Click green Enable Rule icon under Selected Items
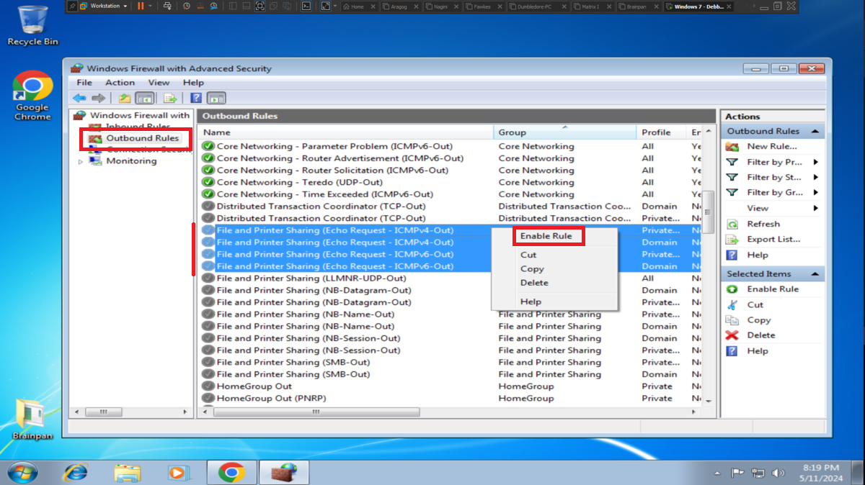Image resolution: width=865 pixels, height=485 pixels. click(x=732, y=289)
